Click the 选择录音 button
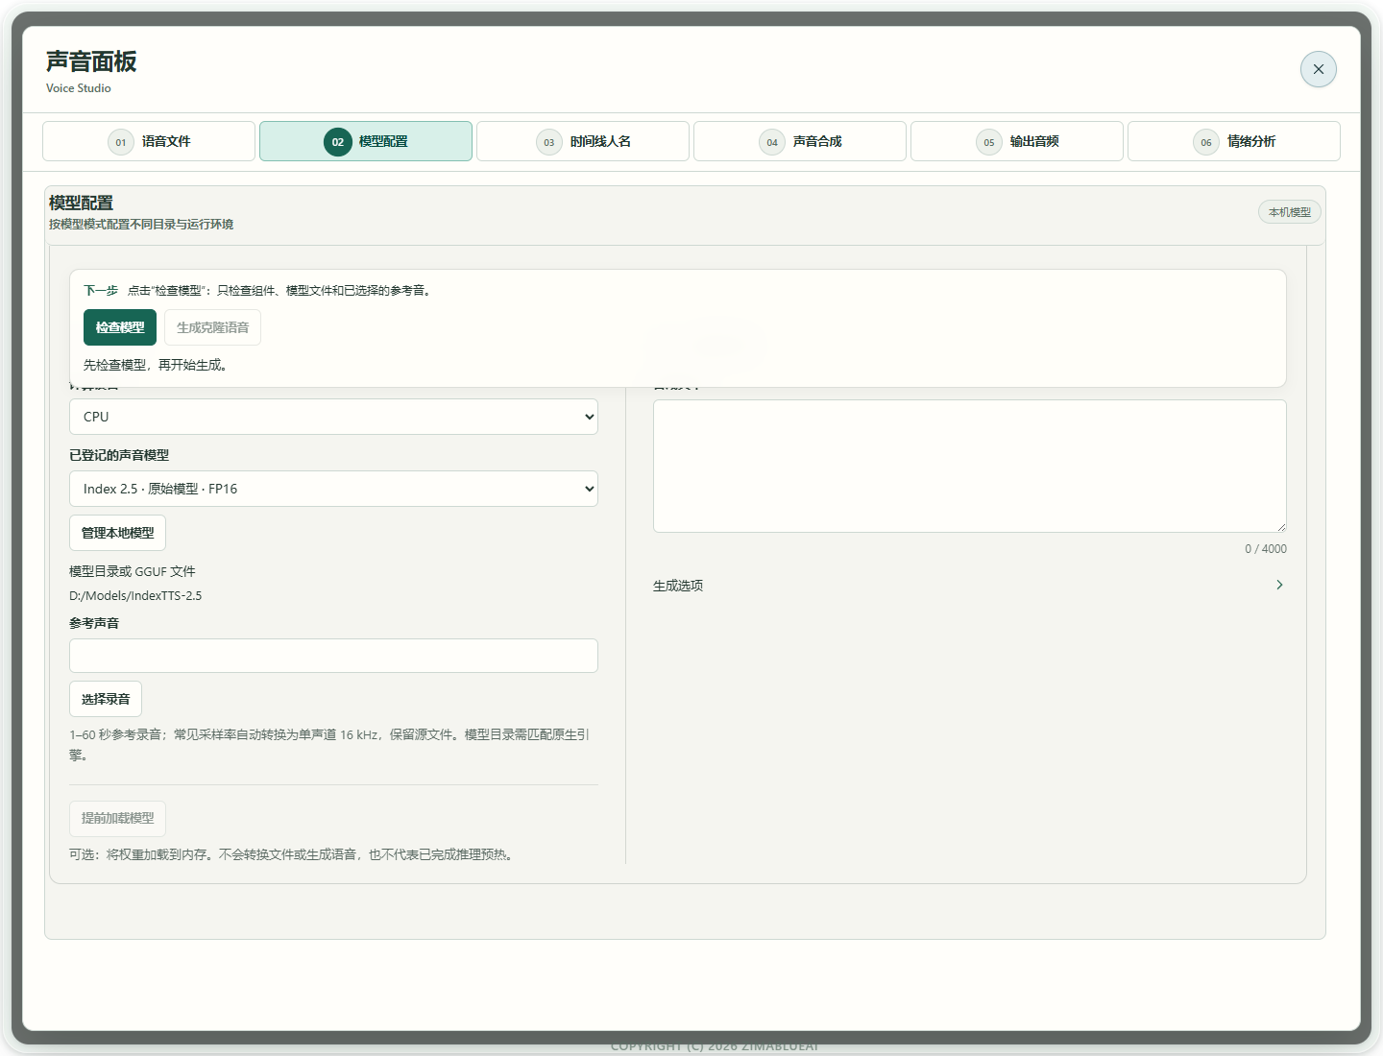The height and width of the screenshot is (1056, 1383). pos(106,699)
